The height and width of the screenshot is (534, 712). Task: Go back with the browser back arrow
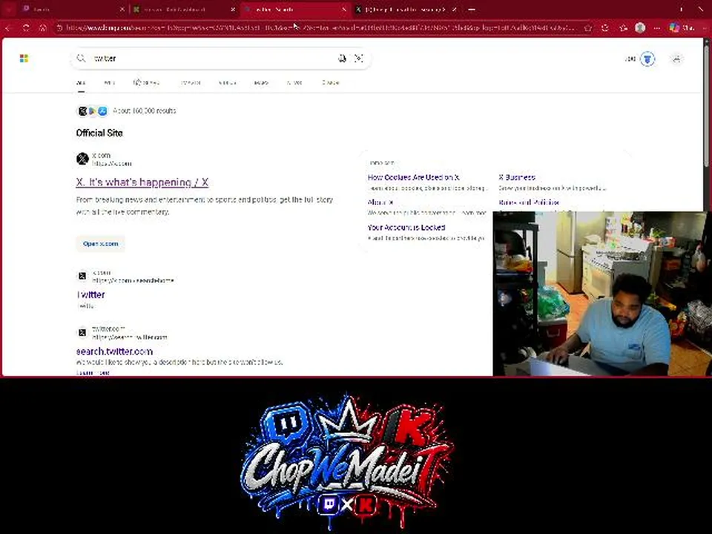click(8, 28)
